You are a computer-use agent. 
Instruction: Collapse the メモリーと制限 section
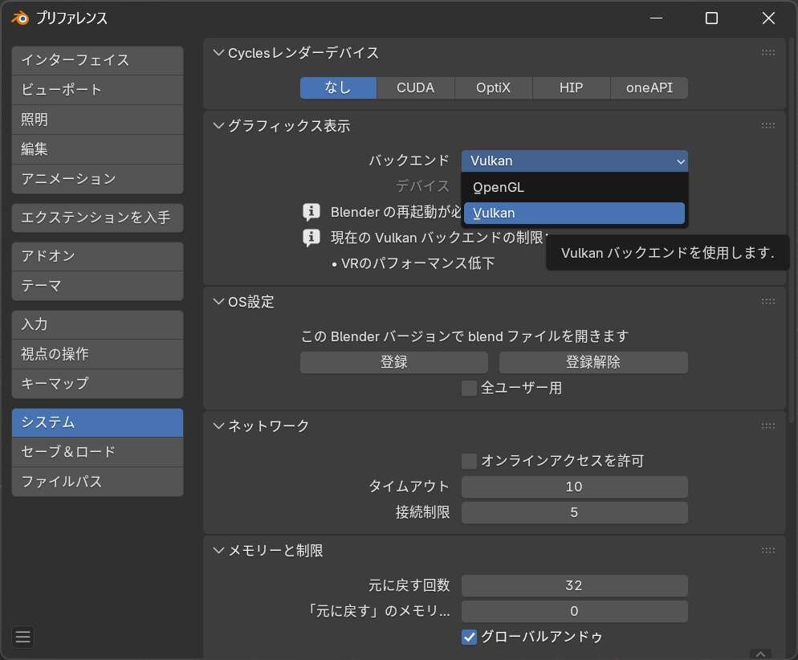point(218,551)
